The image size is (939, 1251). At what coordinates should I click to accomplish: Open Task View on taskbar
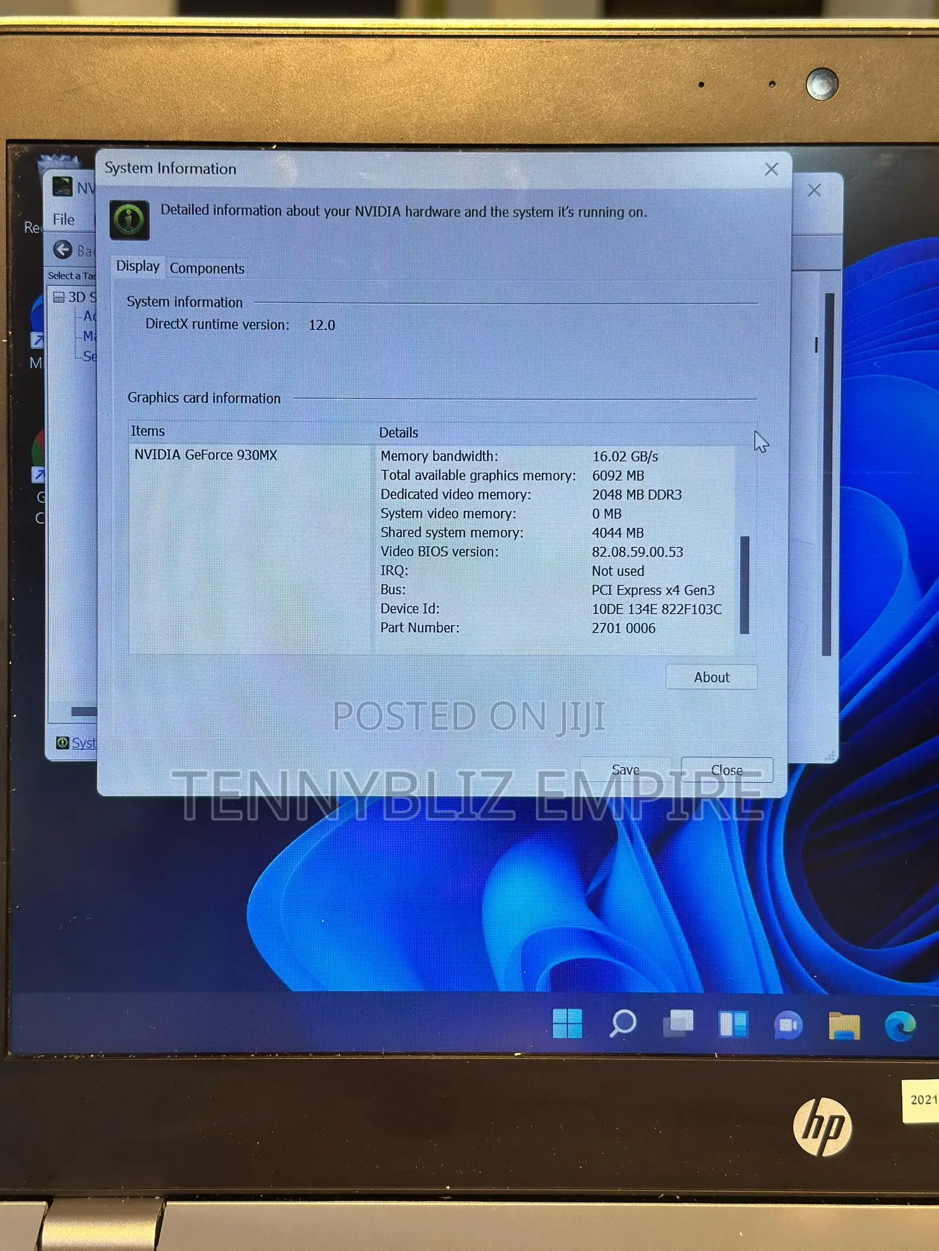(678, 1023)
